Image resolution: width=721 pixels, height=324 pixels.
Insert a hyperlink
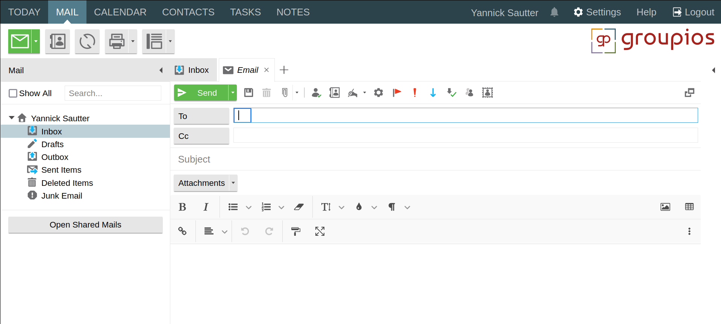182,231
